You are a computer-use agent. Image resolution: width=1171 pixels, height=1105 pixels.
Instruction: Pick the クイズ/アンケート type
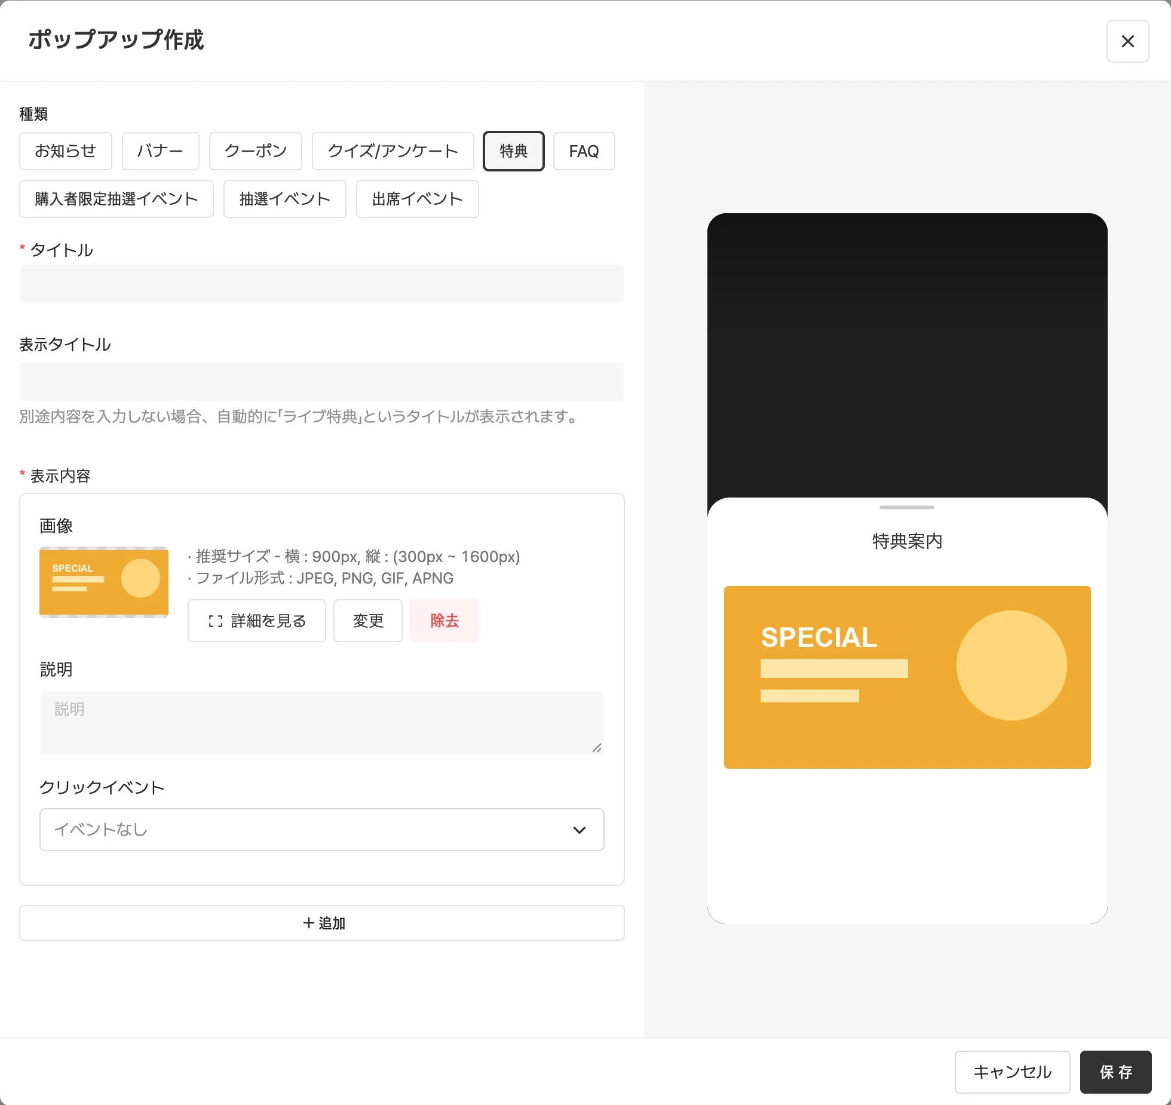pyautogui.click(x=393, y=151)
